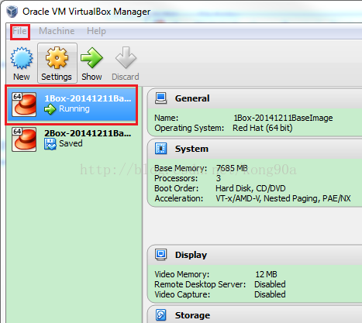Click the General section monitor icon
Screen dimensions: 362x323
(161, 98)
